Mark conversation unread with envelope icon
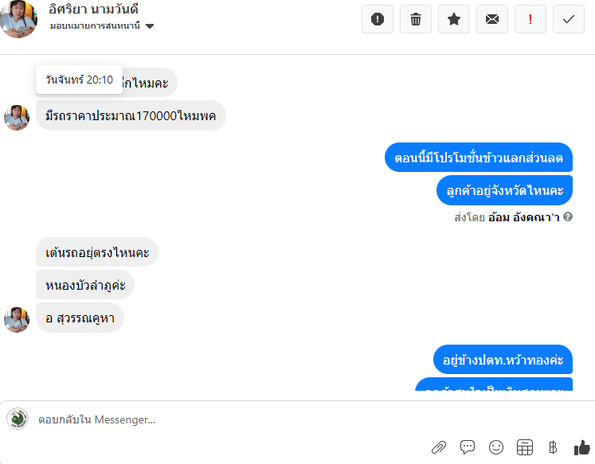Screen dimensions: 595x464 click(492, 19)
